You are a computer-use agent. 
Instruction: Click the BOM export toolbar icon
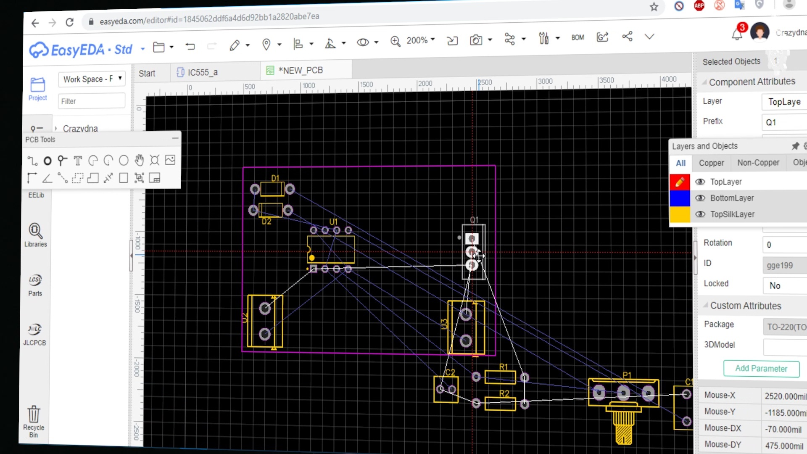coord(578,37)
